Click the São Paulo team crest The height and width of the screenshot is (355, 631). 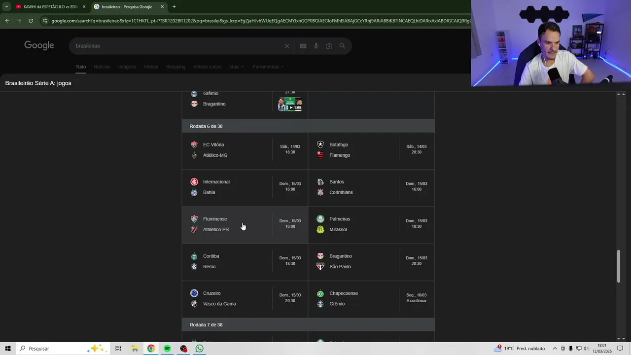coord(320,266)
